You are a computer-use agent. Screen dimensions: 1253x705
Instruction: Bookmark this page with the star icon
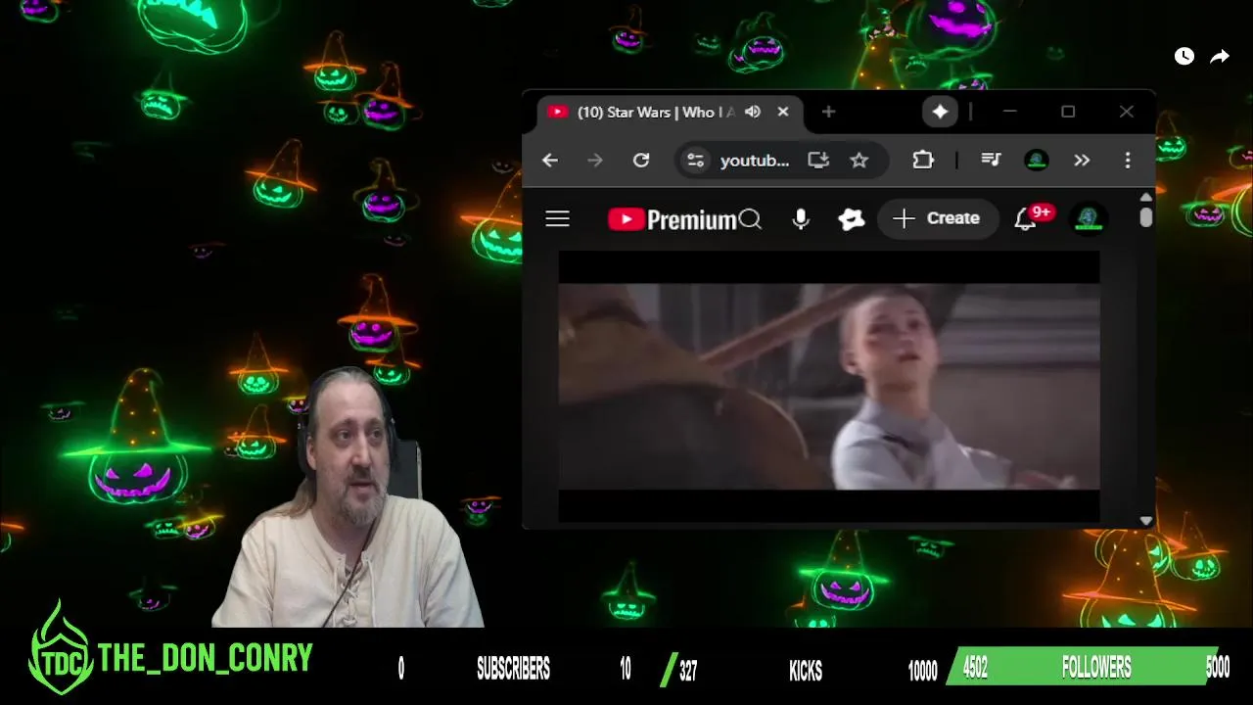[859, 161]
